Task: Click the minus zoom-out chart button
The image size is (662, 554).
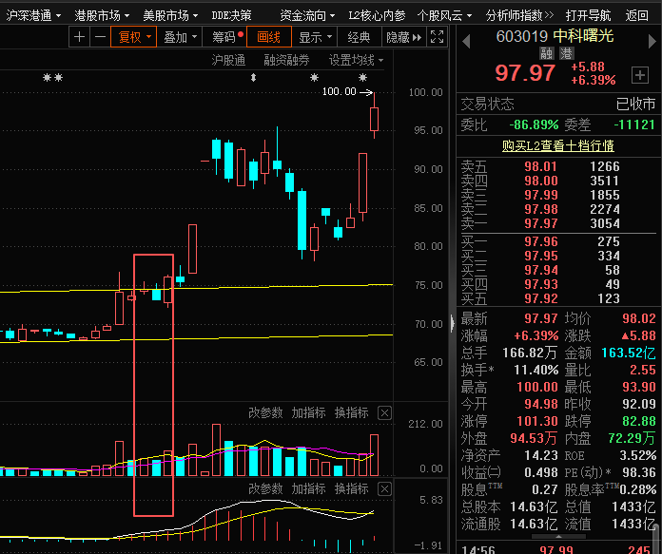Action: (x=99, y=37)
